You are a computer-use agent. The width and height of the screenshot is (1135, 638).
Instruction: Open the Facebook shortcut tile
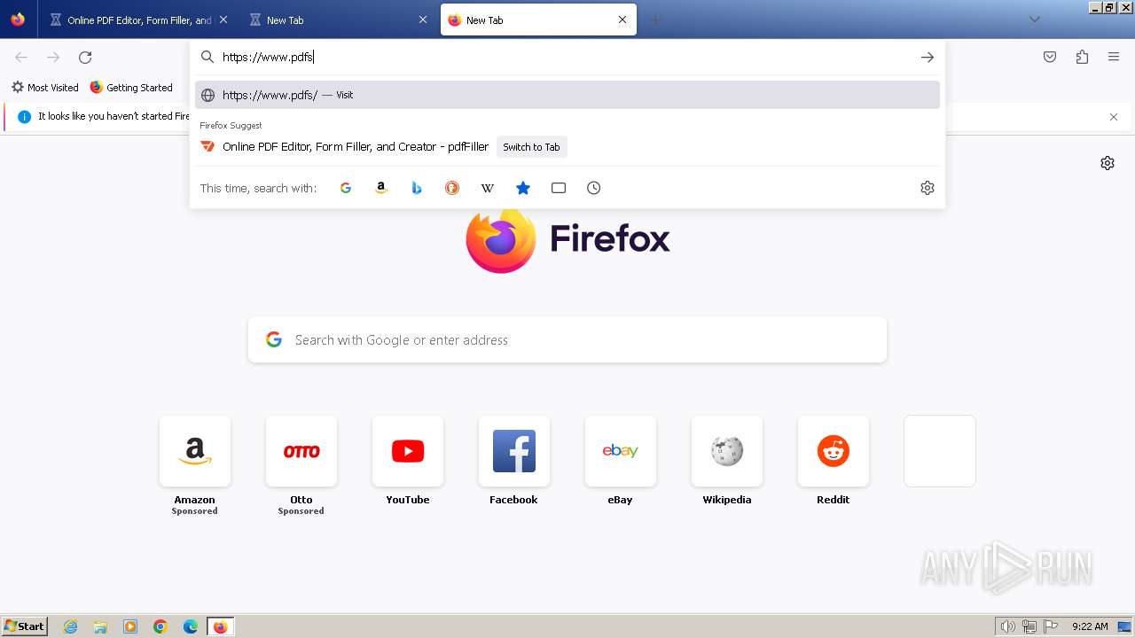point(514,451)
